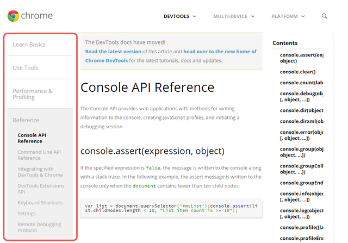The image size is (348, 243).
Task: Expand the MULTI-DEVICE dropdown chevron
Action: tap(253, 16)
